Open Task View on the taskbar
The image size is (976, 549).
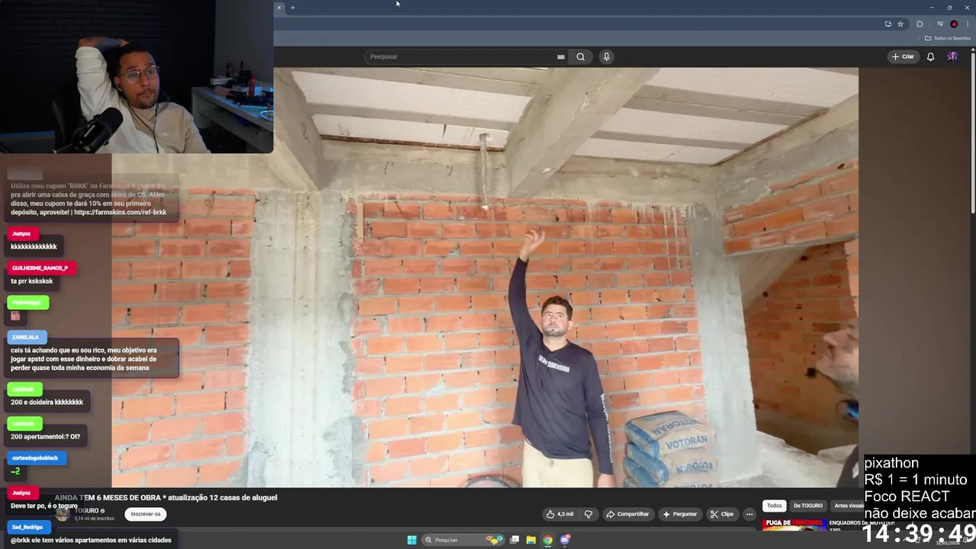(x=515, y=540)
